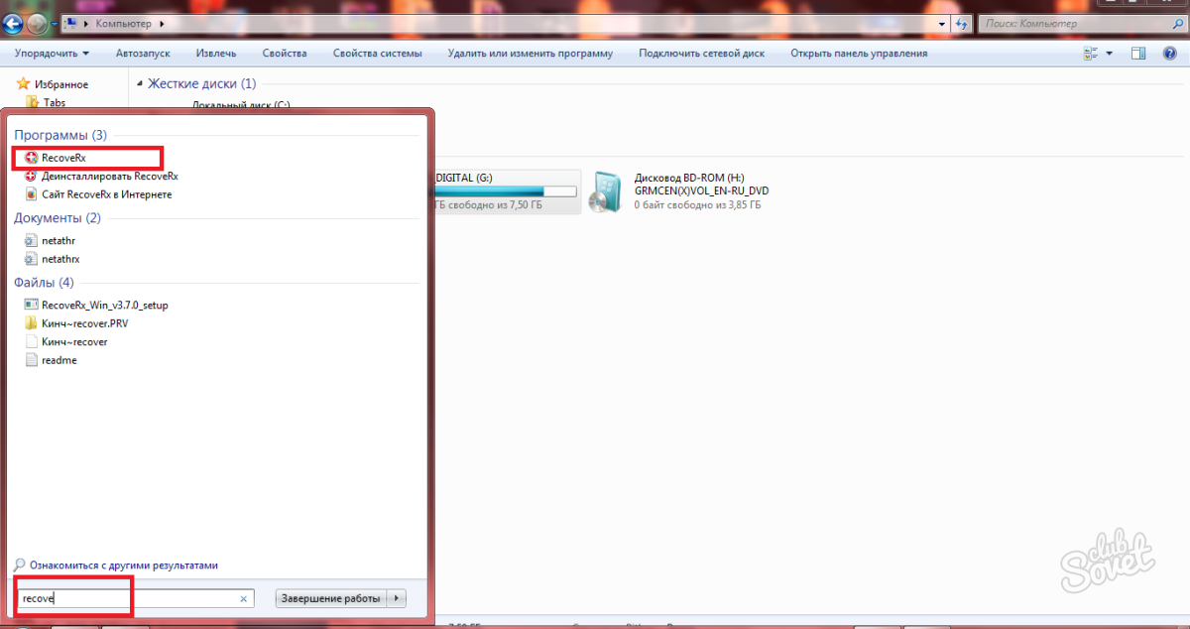Open the netathrx document
The height and width of the screenshot is (629, 1190).
point(59,259)
